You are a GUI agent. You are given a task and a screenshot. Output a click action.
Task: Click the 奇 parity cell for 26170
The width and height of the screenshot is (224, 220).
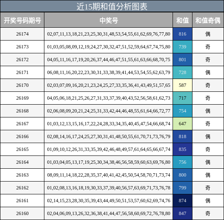[x=208, y=85]
